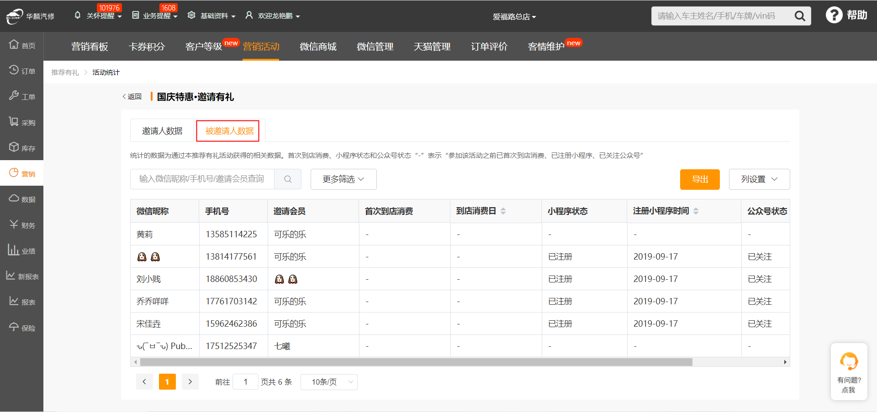Click the 活动统计 breadcrumb text
The image size is (877, 412).
click(106, 73)
